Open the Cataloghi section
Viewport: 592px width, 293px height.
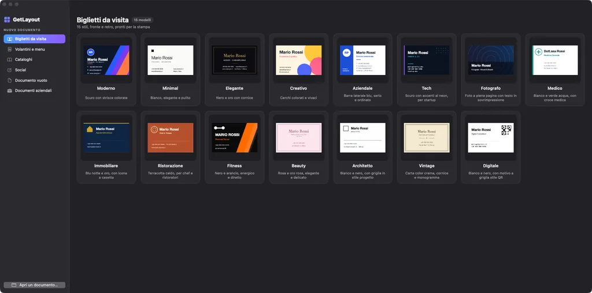(x=34, y=59)
